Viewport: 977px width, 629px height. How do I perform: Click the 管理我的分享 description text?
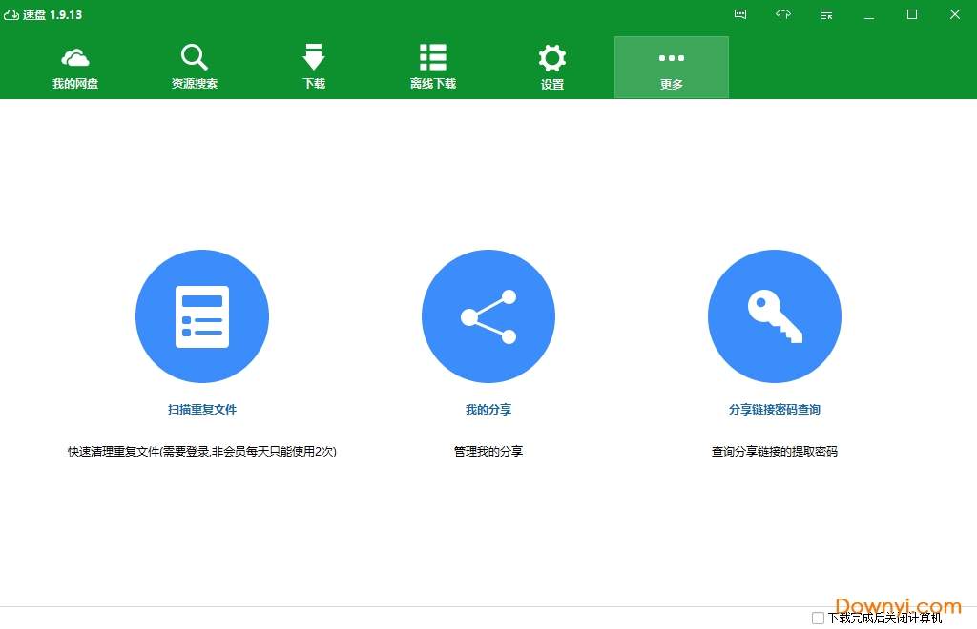click(488, 451)
